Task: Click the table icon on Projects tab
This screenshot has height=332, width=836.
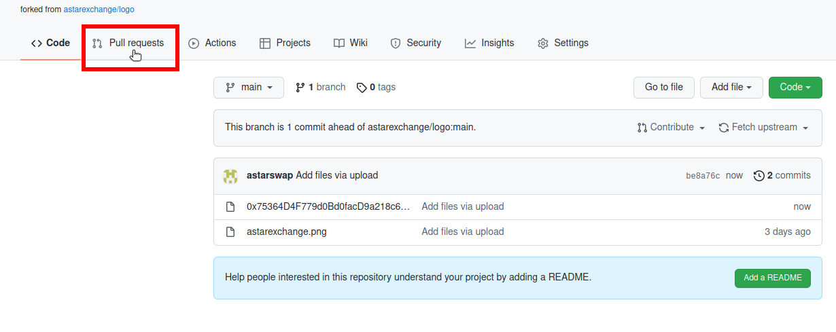Action: (x=265, y=43)
